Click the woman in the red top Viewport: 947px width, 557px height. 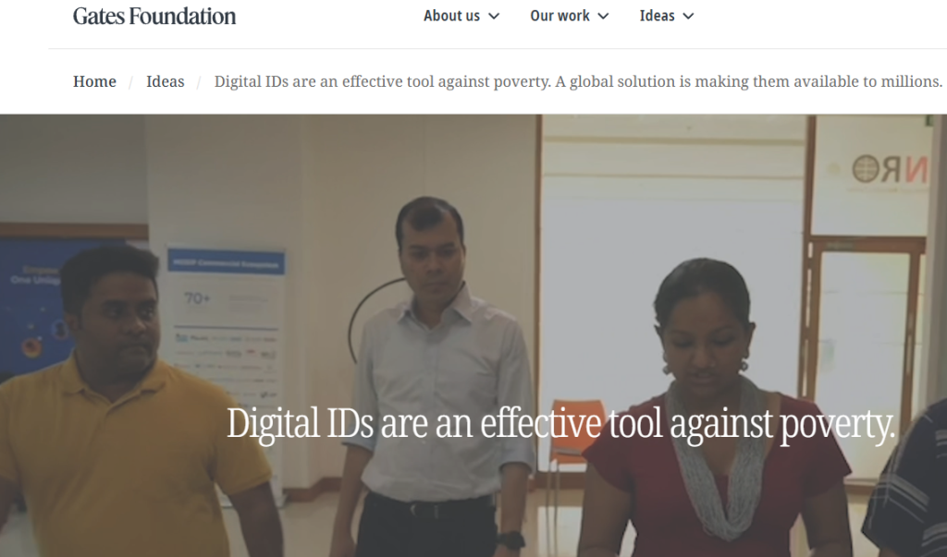(x=713, y=410)
